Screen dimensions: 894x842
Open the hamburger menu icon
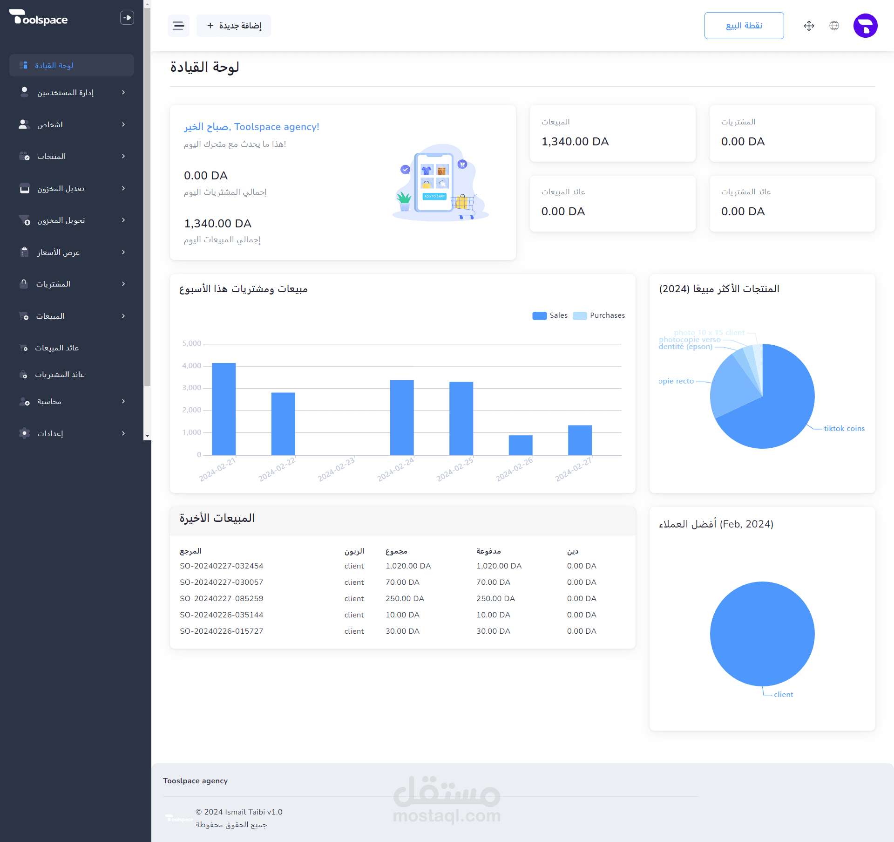point(178,26)
